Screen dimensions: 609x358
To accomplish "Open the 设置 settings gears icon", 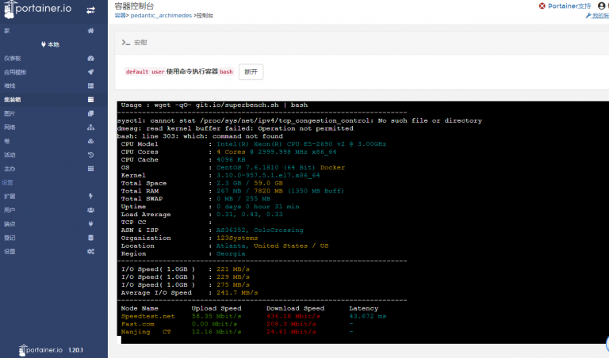I will (x=91, y=251).
